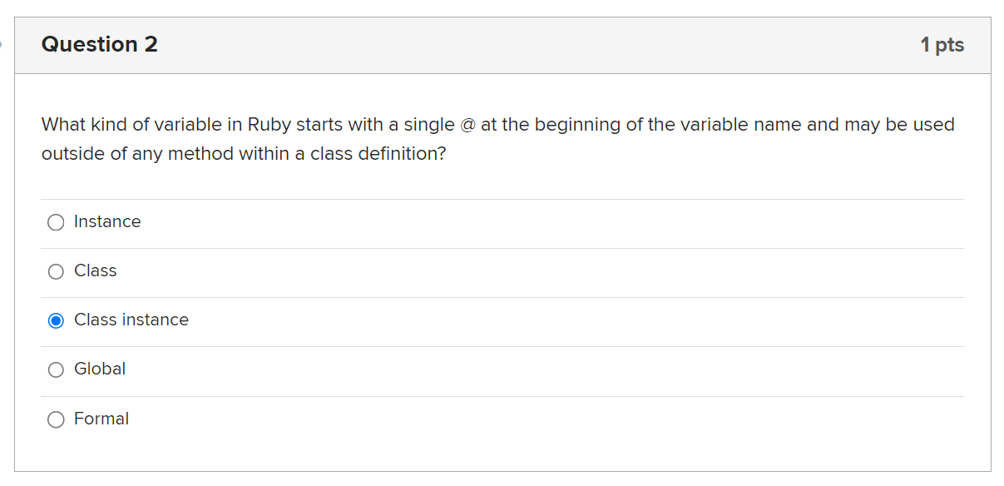Click the question text paragraph
Image resolution: width=1004 pixels, height=486 pixels.
497,138
